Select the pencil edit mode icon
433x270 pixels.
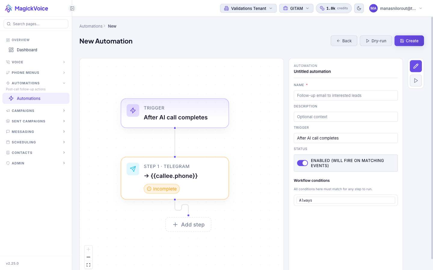(x=416, y=66)
